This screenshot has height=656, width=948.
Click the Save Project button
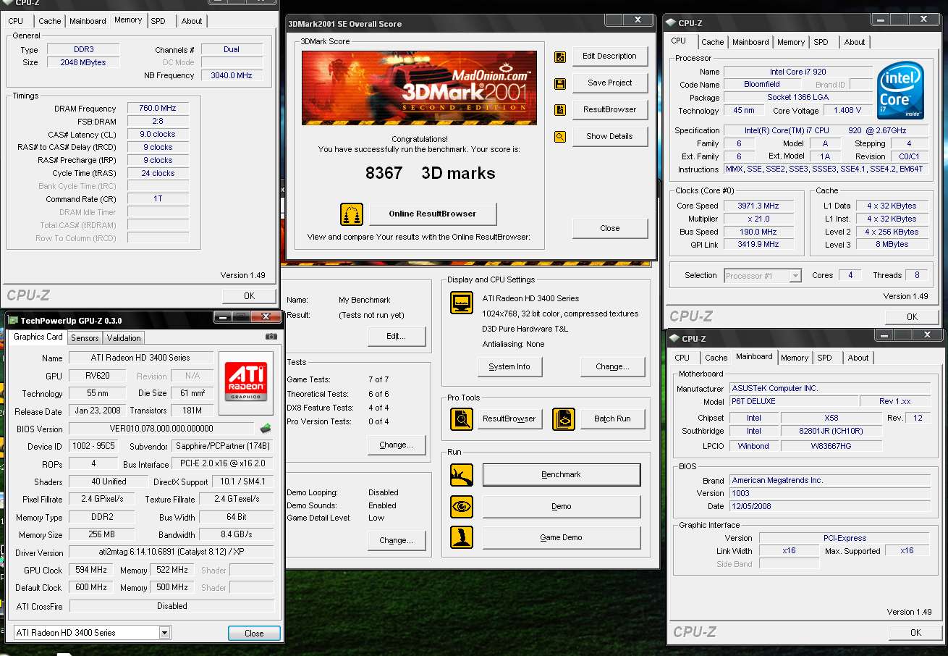pos(609,83)
